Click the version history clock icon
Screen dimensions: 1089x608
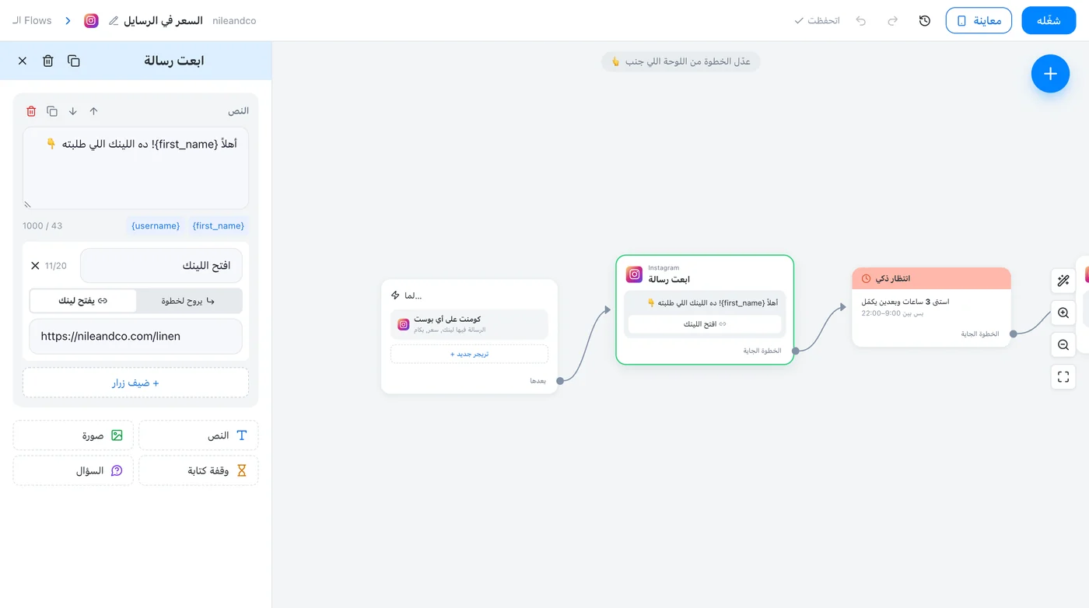[925, 21]
